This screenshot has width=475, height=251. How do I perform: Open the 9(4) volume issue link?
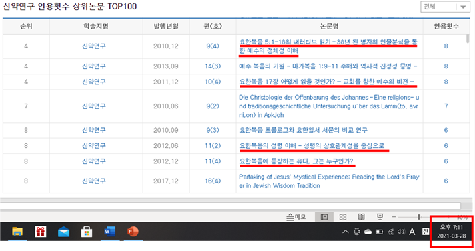pos(213,46)
